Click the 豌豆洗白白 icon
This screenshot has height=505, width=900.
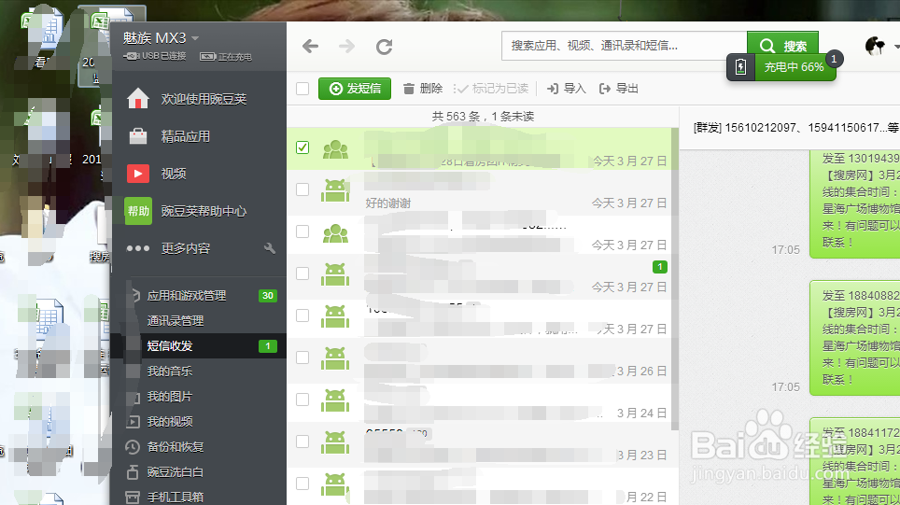click(x=133, y=471)
